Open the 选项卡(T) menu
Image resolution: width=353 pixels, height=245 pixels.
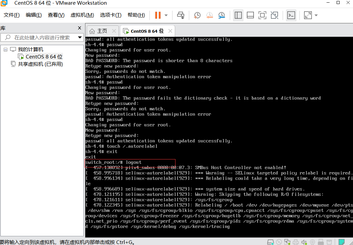click(x=111, y=15)
